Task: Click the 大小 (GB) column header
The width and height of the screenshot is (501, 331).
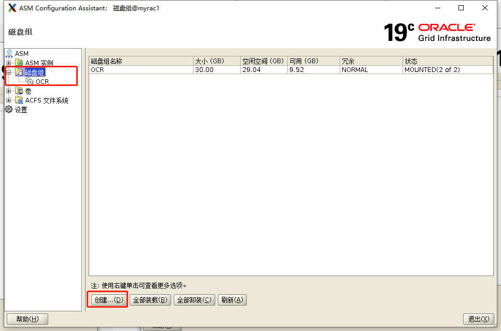Action: pyautogui.click(x=217, y=61)
